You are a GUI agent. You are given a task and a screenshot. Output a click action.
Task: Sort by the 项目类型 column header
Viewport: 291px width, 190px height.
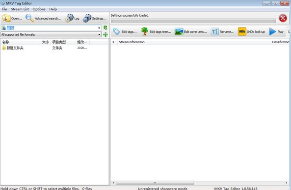pyautogui.click(x=63, y=42)
